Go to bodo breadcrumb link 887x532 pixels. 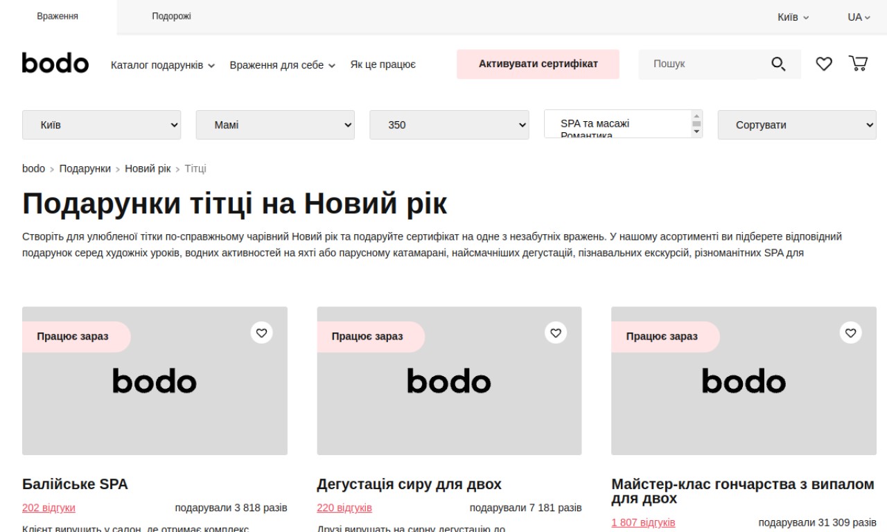point(33,168)
